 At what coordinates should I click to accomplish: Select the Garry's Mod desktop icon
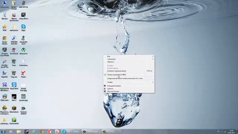(14, 86)
